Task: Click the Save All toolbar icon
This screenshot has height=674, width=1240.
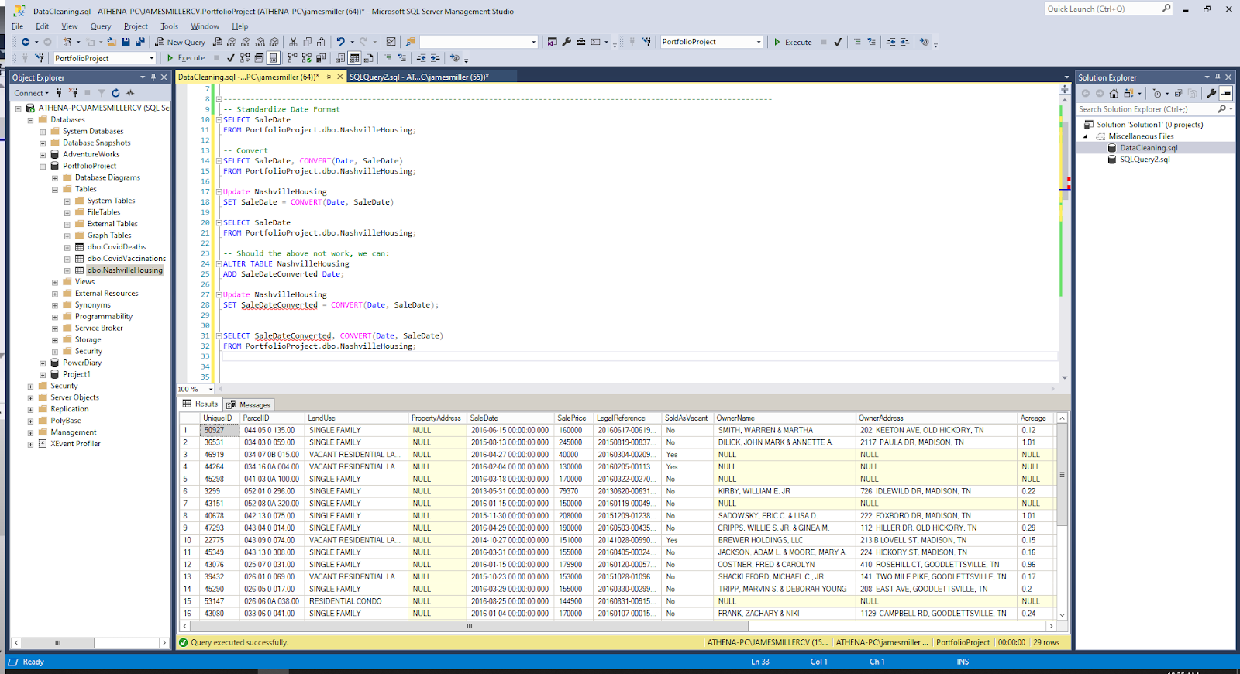Action: (x=139, y=42)
